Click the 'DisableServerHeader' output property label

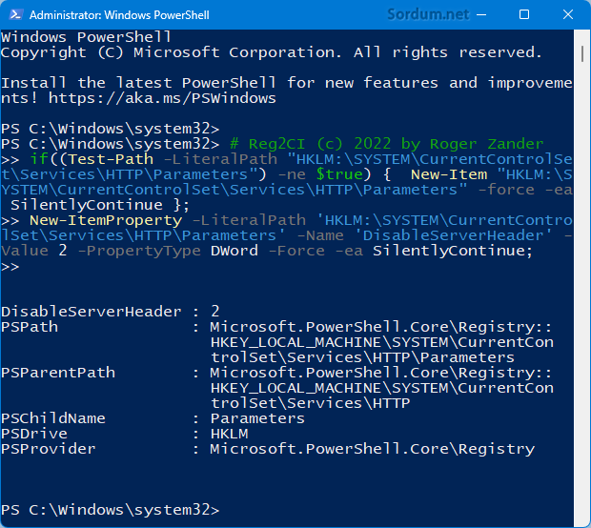click(x=92, y=311)
